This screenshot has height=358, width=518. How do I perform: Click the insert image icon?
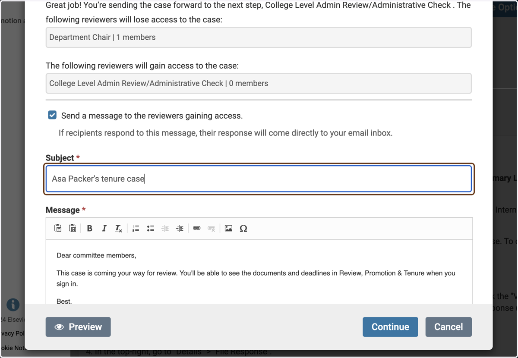point(229,228)
